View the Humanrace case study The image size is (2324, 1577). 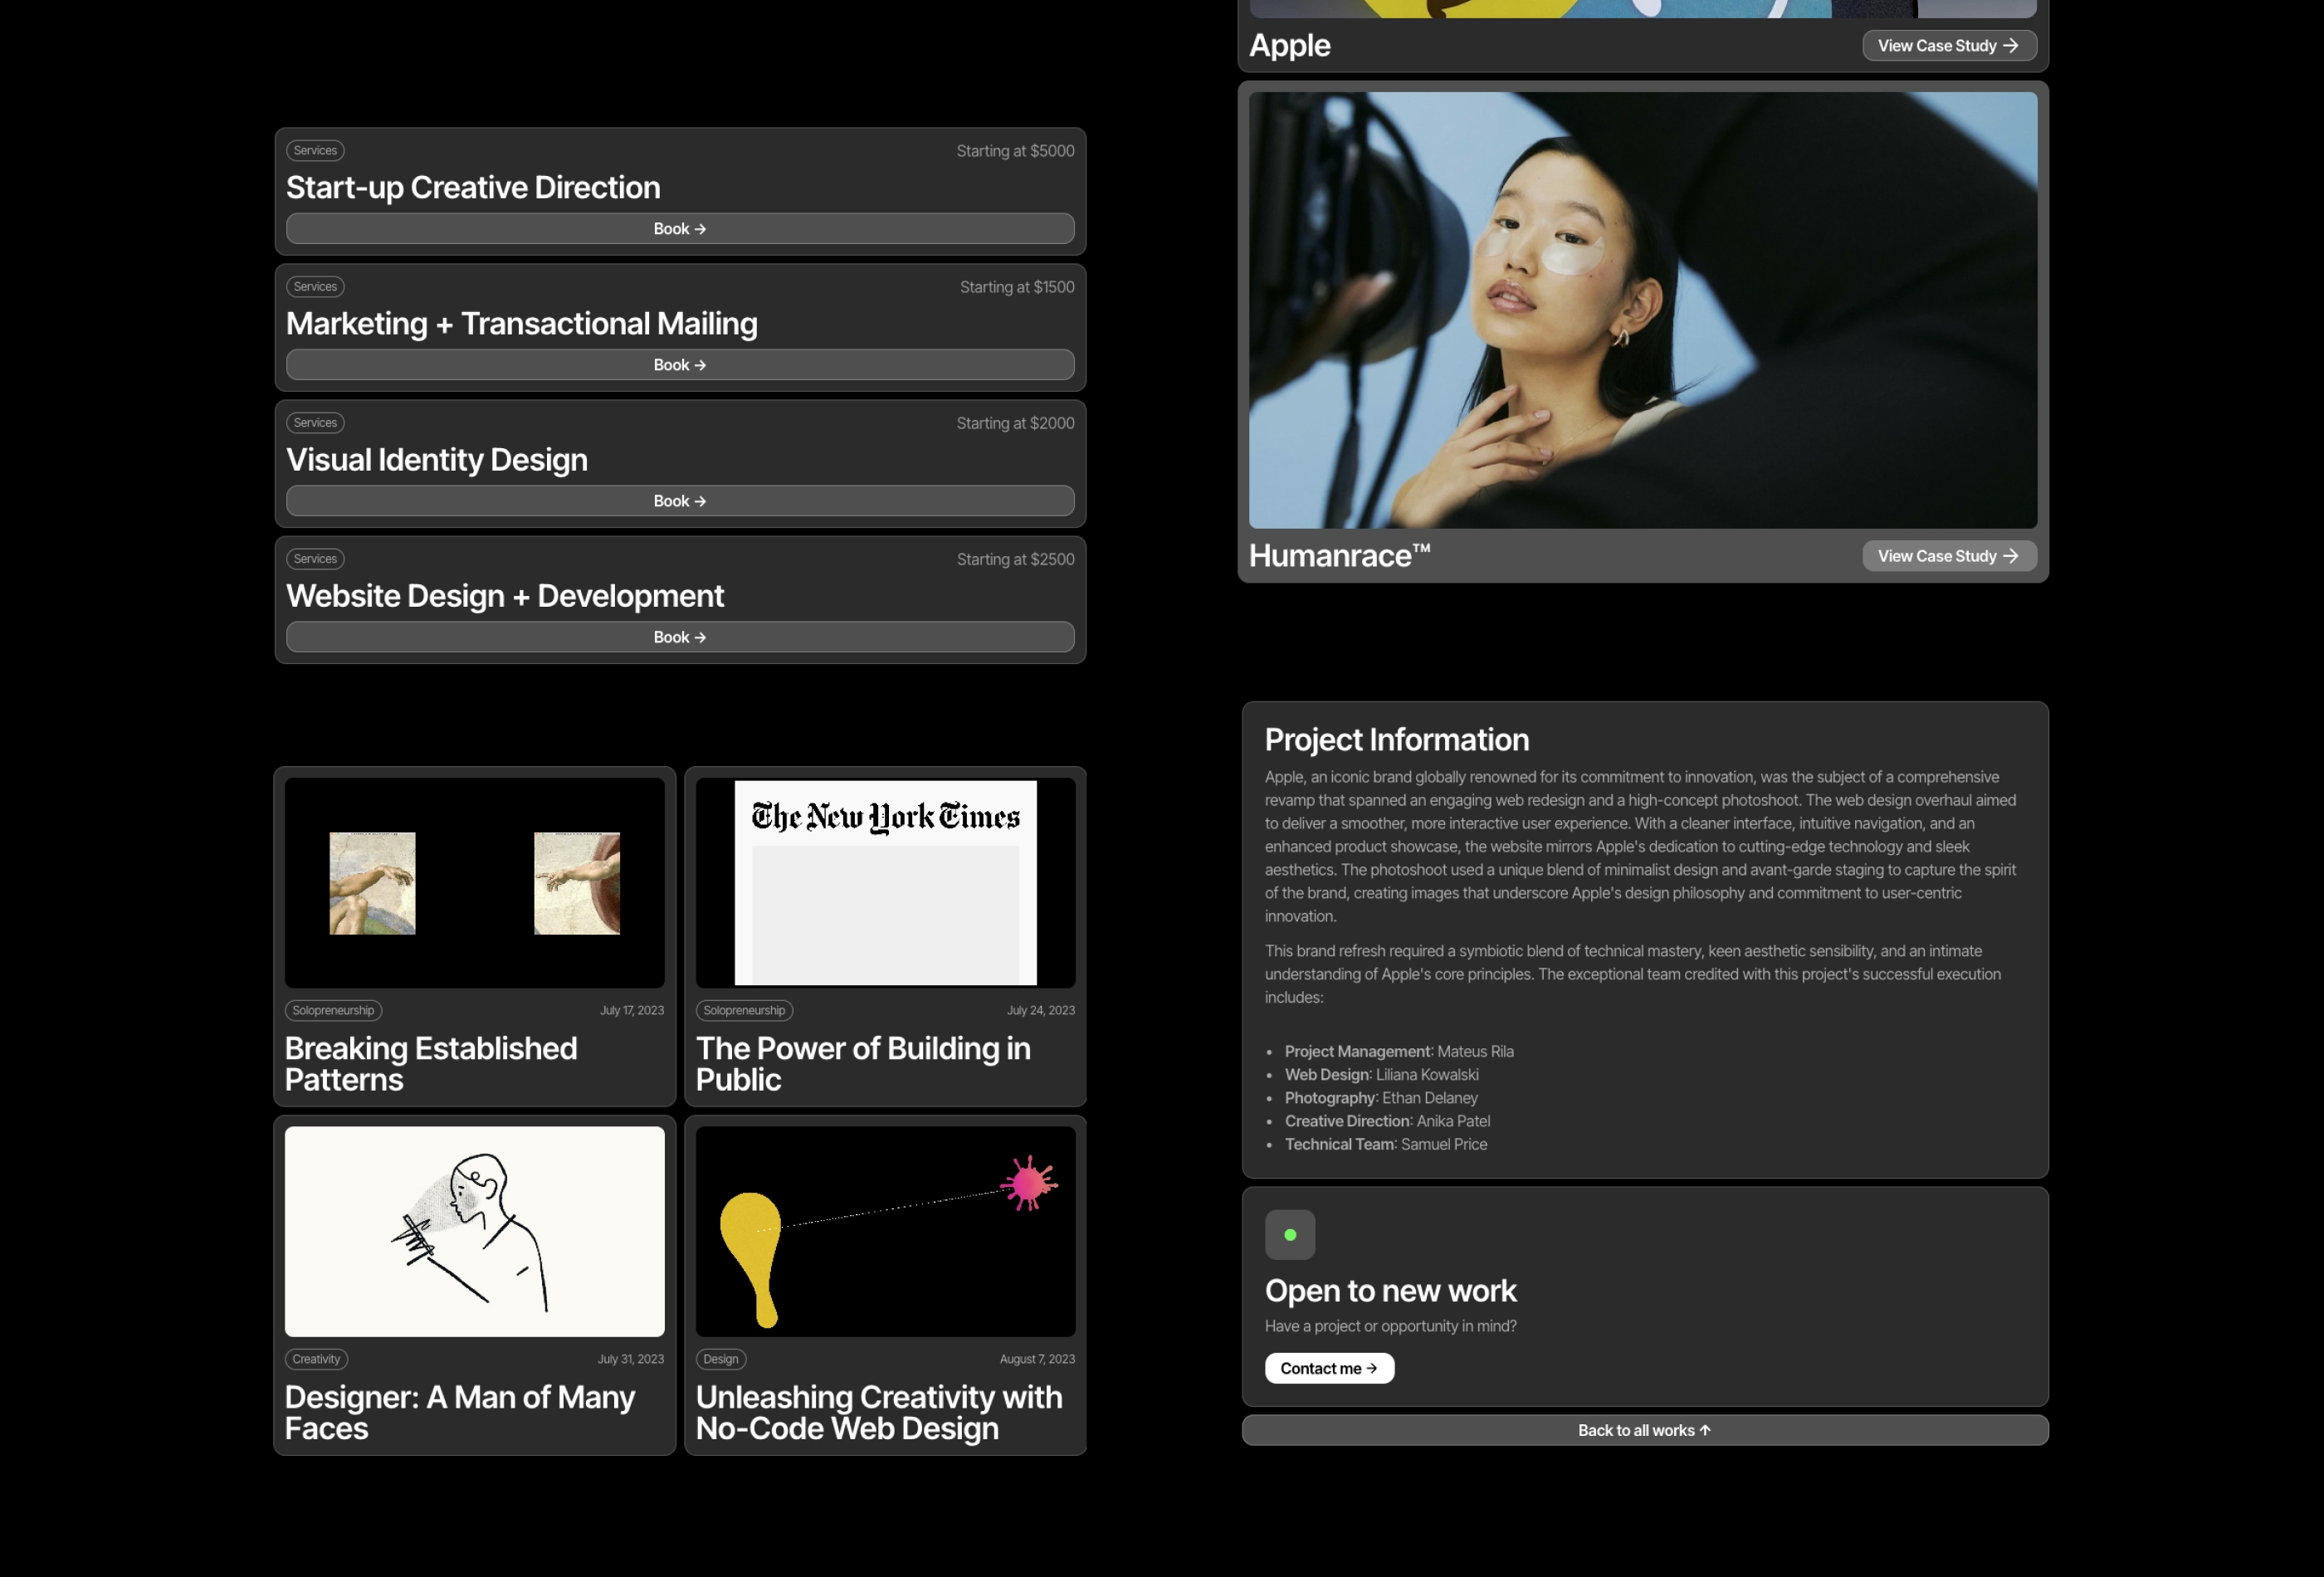[x=1949, y=555]
